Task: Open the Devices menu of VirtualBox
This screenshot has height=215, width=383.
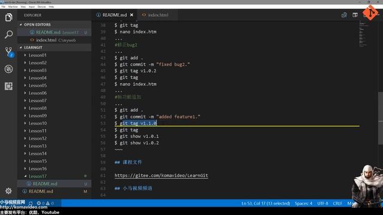Action: [x=41, y=7]
